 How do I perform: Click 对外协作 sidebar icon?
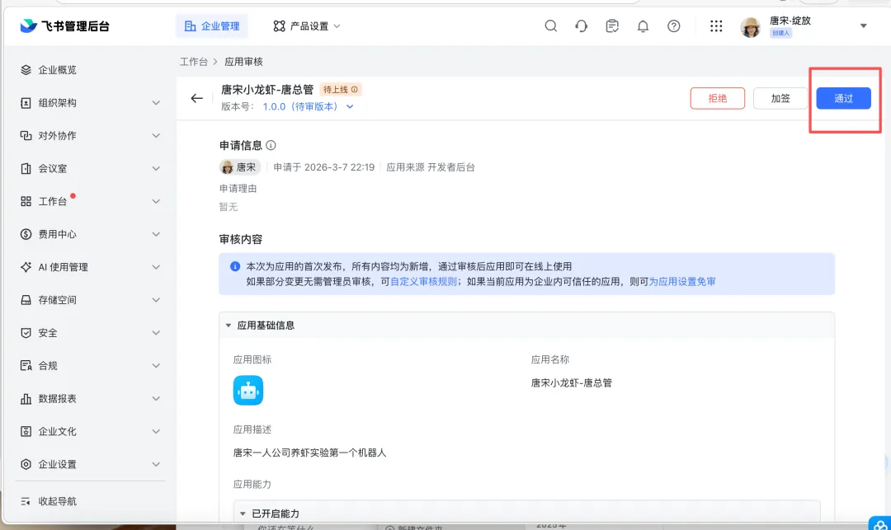coord(26,136)
